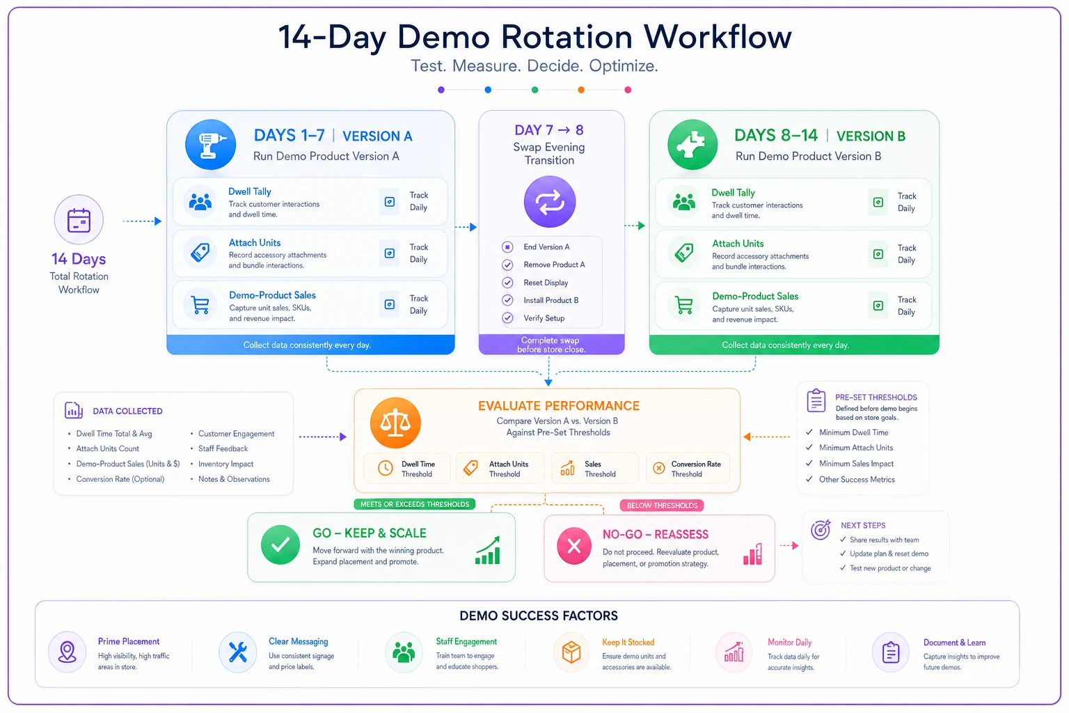1069x713 pixels.
Task: Toggle the Verify Setup check circle
Action: tap(507, 318)
